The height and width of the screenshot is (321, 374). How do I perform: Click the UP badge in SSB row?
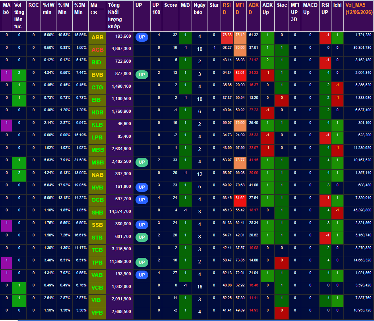141,225
